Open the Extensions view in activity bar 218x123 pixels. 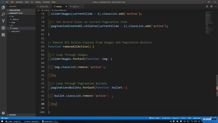click(3, 35)
